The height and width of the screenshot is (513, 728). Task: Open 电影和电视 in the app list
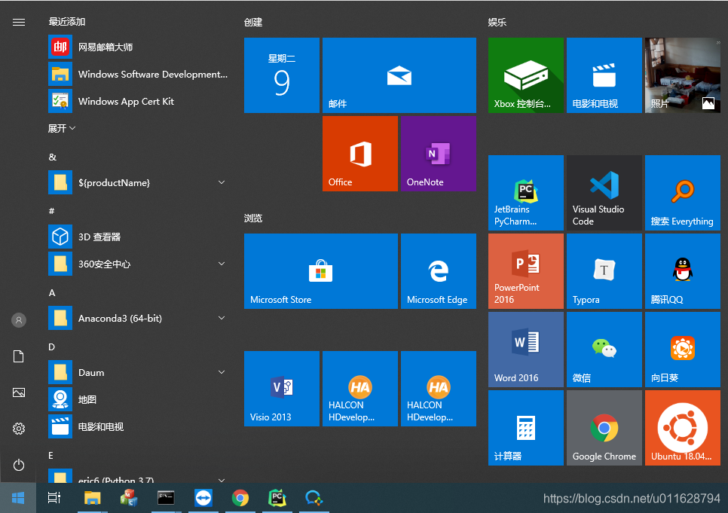pos(139,426)
